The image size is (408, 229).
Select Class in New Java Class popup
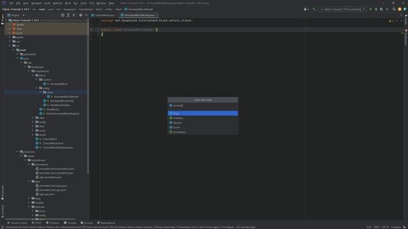coord(203,113)
